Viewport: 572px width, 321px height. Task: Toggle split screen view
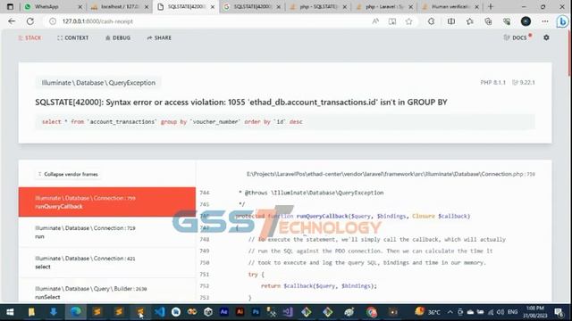click(451, 21)
